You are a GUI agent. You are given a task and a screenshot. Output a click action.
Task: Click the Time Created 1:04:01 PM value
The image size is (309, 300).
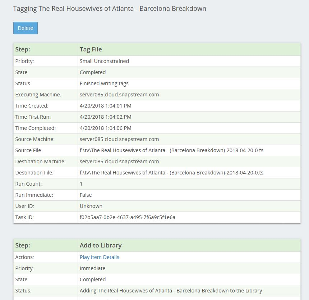(105, 106)
